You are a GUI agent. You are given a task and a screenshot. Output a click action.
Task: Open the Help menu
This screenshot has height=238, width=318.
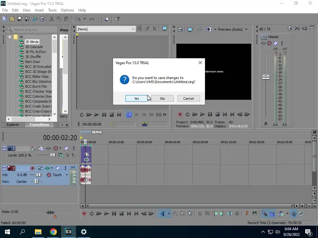tap(82, 10)
